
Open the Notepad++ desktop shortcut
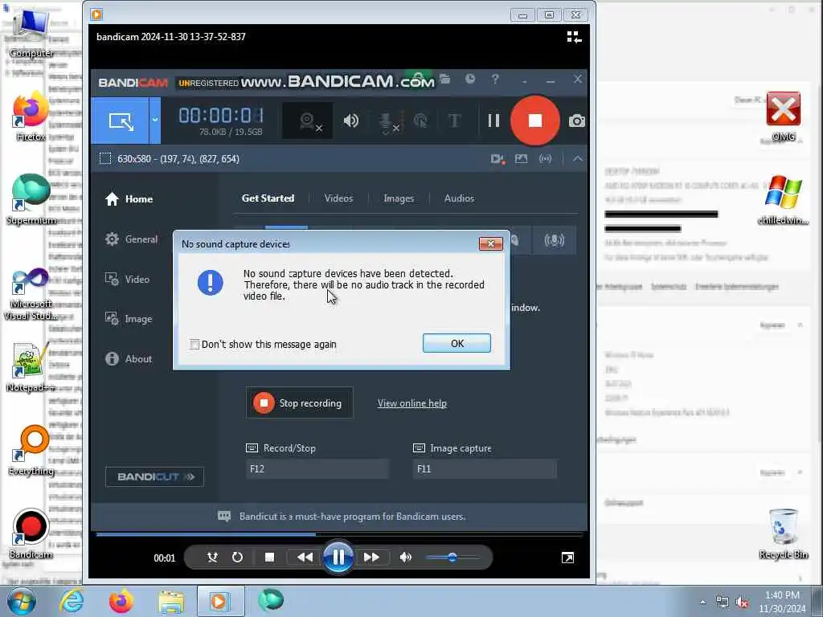(x=31, y=367)
